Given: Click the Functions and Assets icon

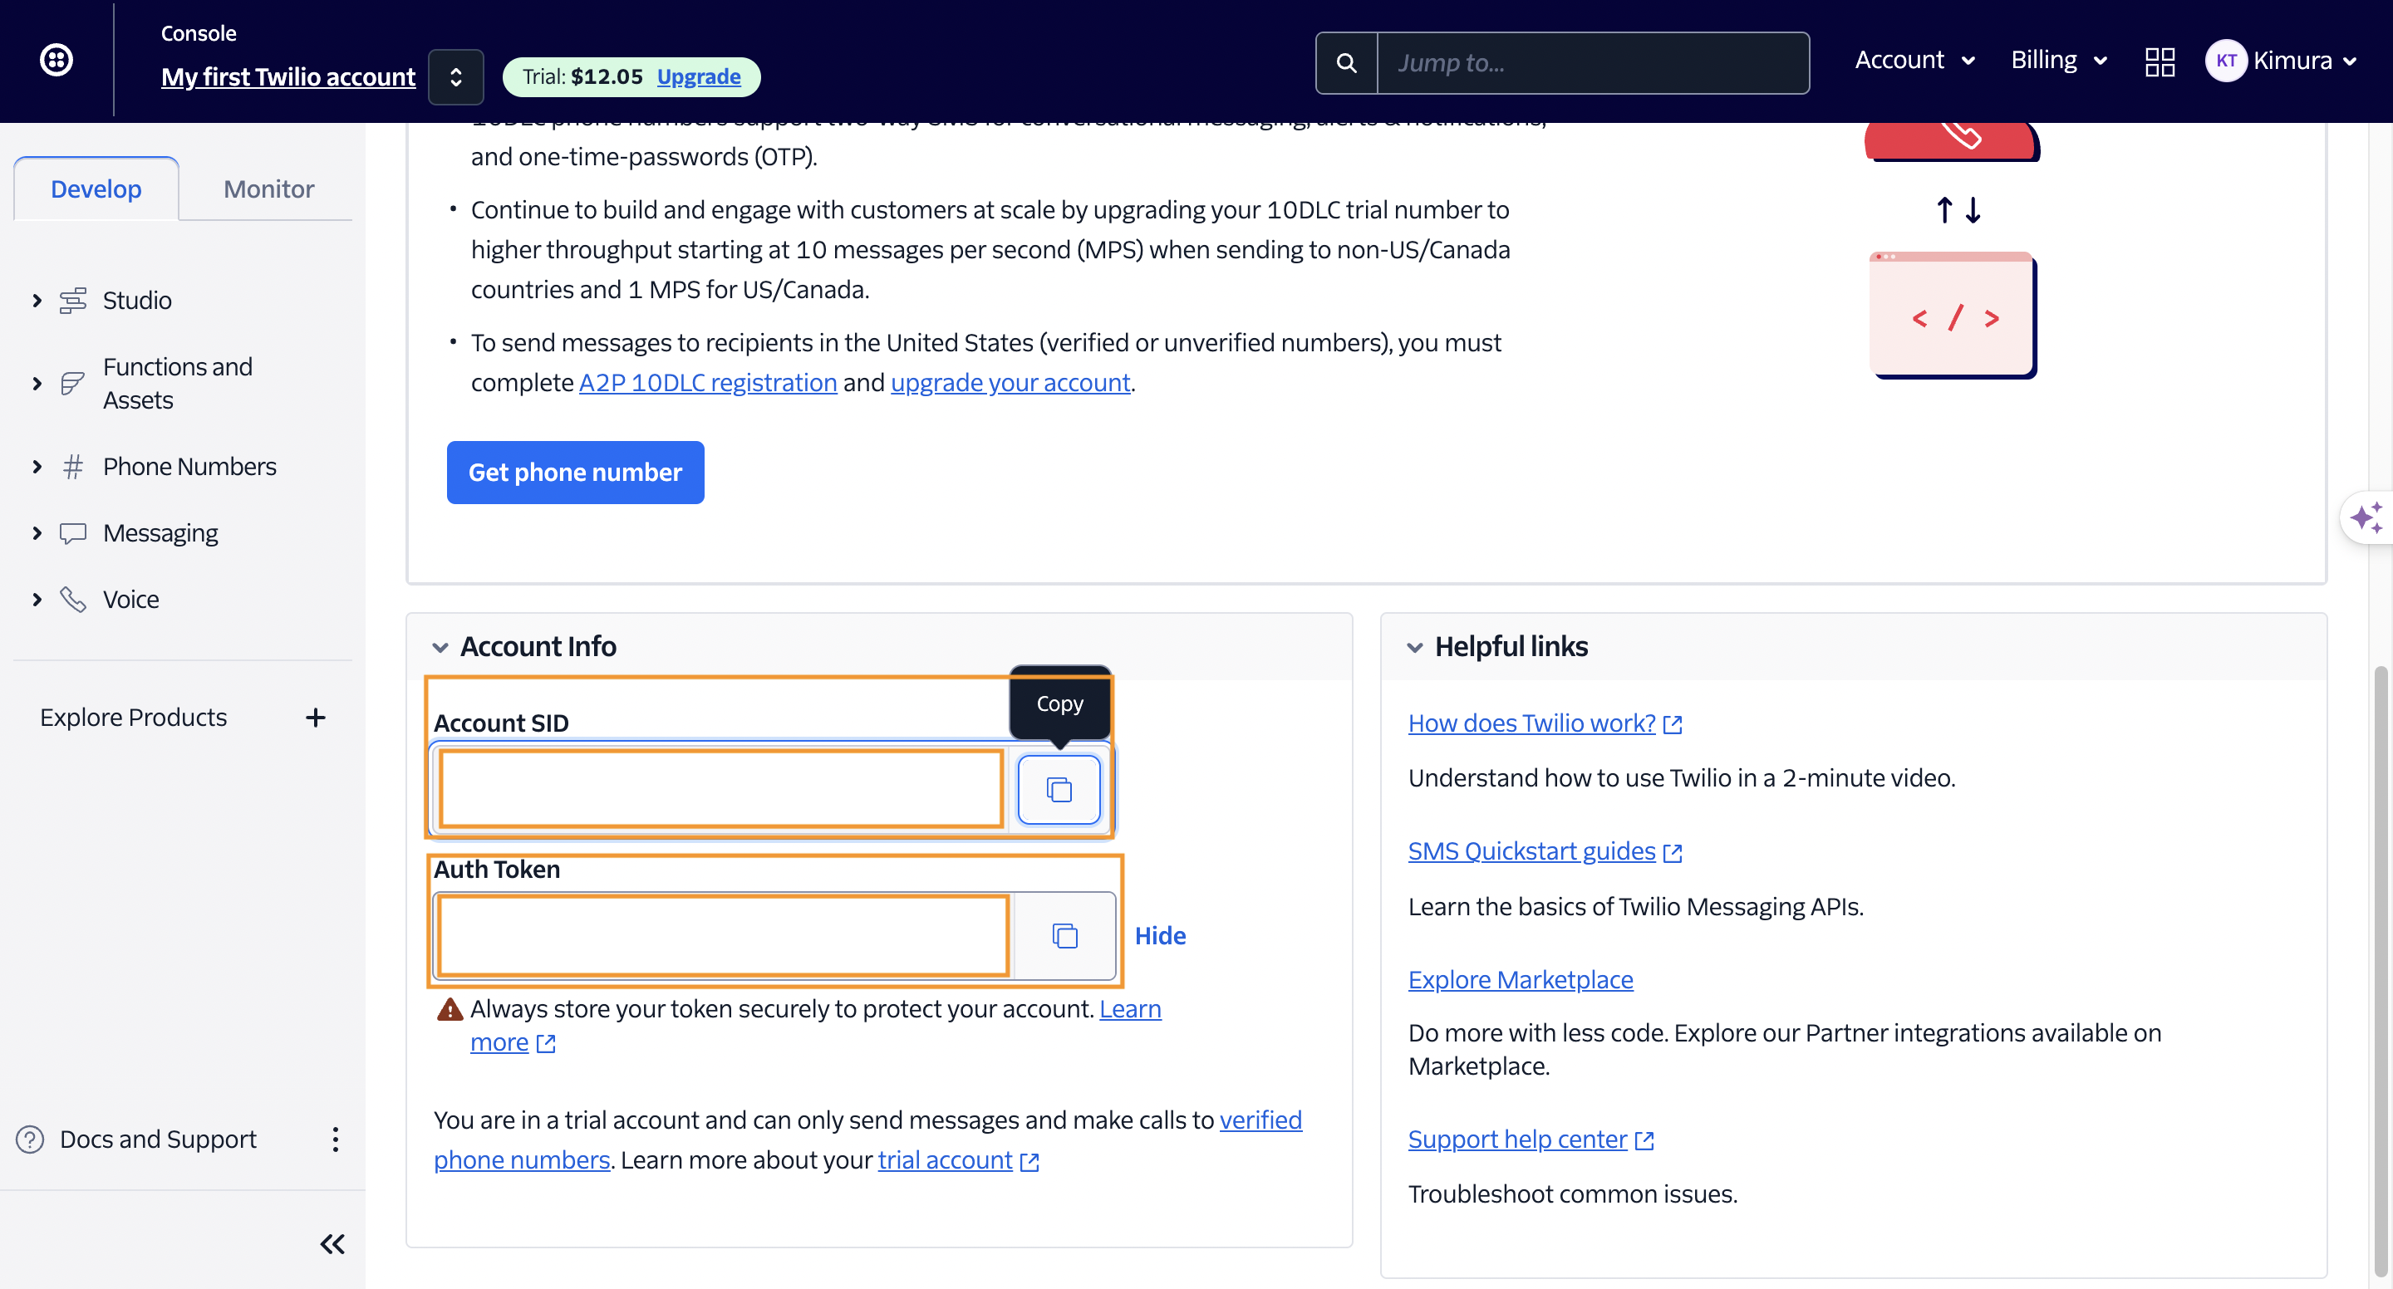Looking at the screenshot, I should coord(73,384).
